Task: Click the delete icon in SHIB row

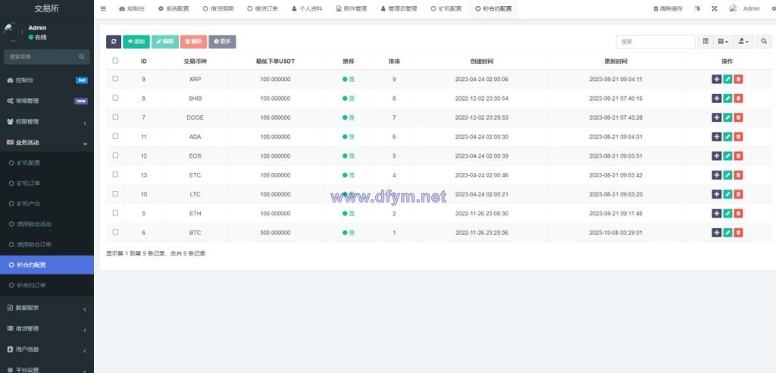Action: tap(738, 98)
